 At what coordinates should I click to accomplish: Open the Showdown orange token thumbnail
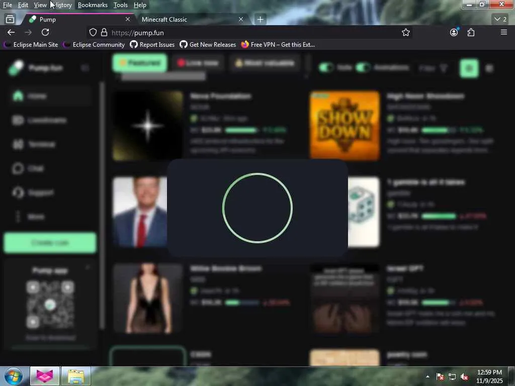point(345,126)
